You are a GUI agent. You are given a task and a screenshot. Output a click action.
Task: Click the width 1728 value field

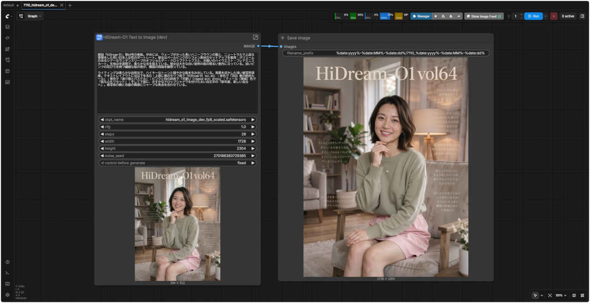[x=177, y=141]
